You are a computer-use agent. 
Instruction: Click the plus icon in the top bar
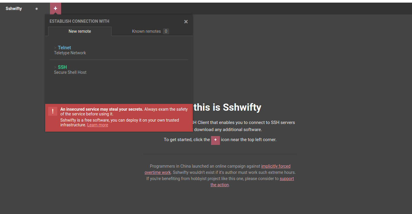pyautogui.click(x=55, y=9)
